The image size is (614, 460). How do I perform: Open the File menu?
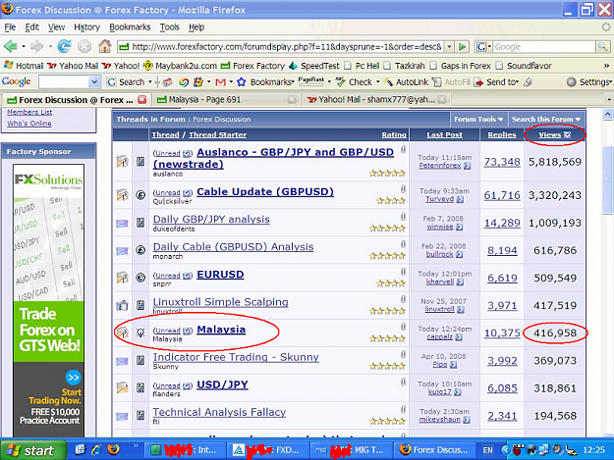(10, 26)
